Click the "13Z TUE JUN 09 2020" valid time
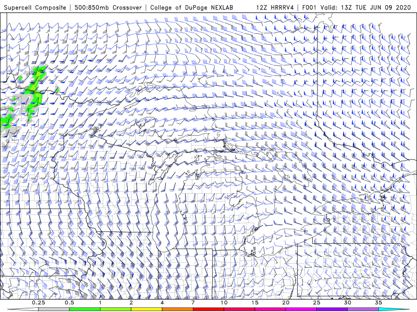417x312 pixels. (376, 7)
